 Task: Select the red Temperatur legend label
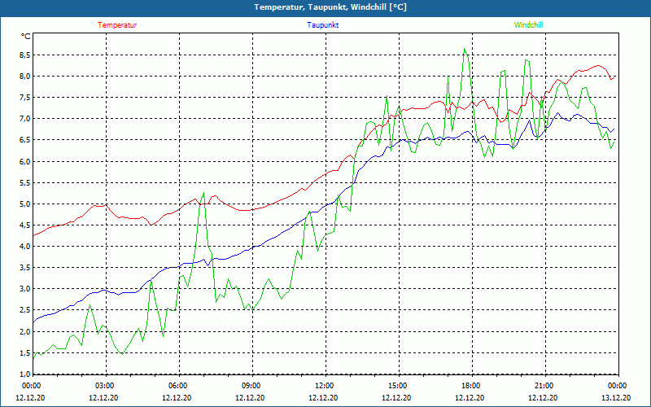pyautogui.click(x=117, y=25)
